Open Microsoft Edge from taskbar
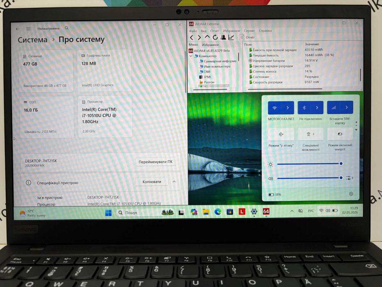The height and width of the screenshot is (287, 382). [x=217, y=212]
